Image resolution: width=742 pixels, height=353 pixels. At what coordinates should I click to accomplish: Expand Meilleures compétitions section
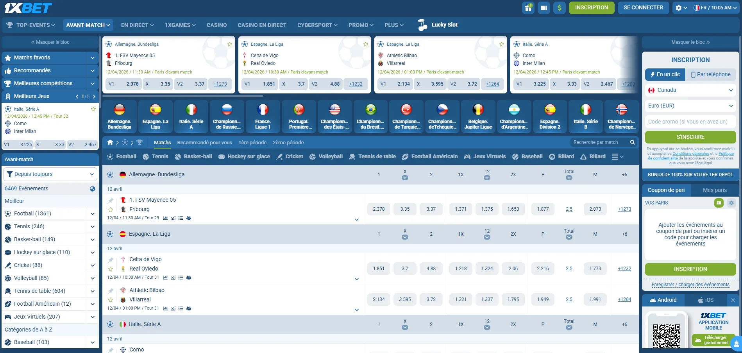click(x=93, y=83)
